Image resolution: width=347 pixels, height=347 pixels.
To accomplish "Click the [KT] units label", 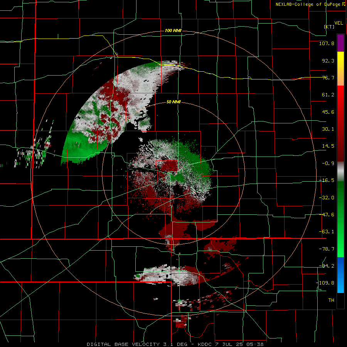I will point(329,27).
